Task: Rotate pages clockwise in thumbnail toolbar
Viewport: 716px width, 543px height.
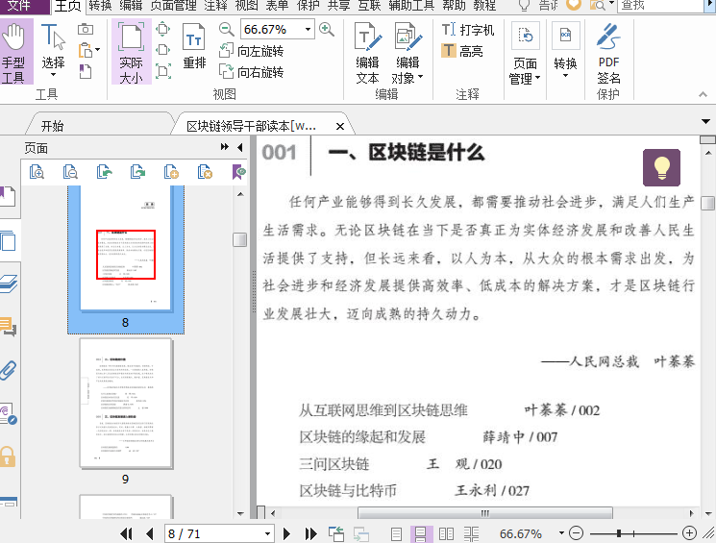Action: point(137,172)
